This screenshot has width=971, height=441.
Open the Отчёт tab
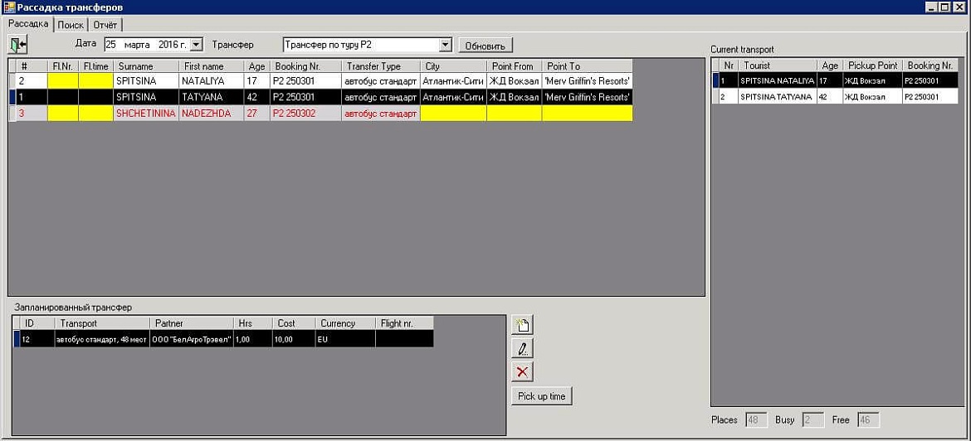point(105,25)
